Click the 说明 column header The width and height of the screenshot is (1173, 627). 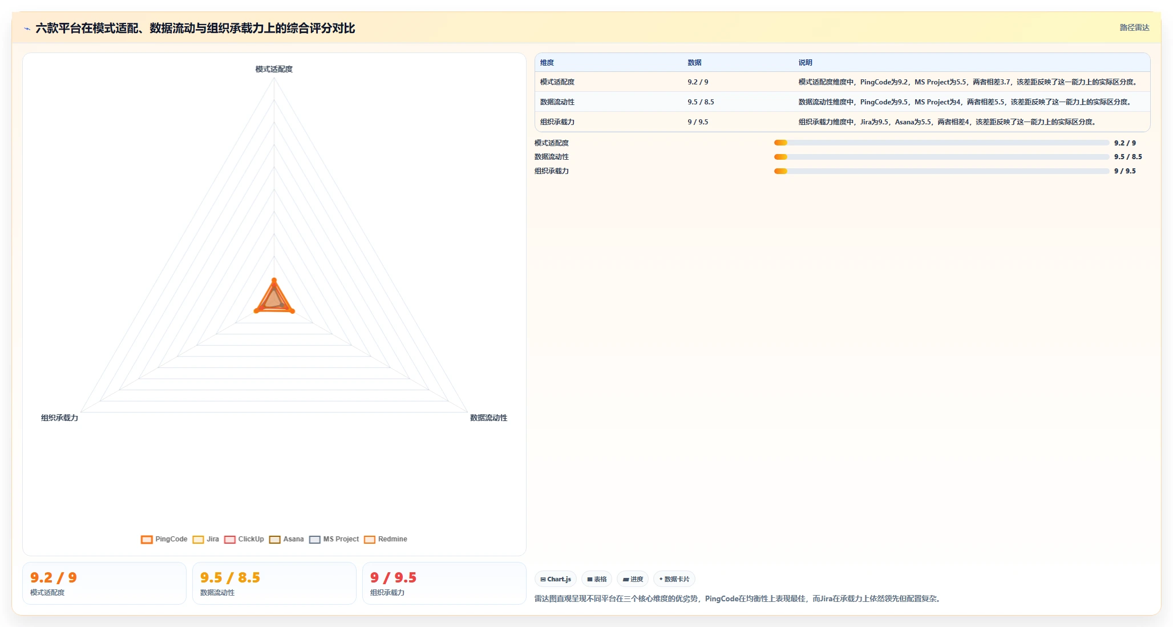805,63
